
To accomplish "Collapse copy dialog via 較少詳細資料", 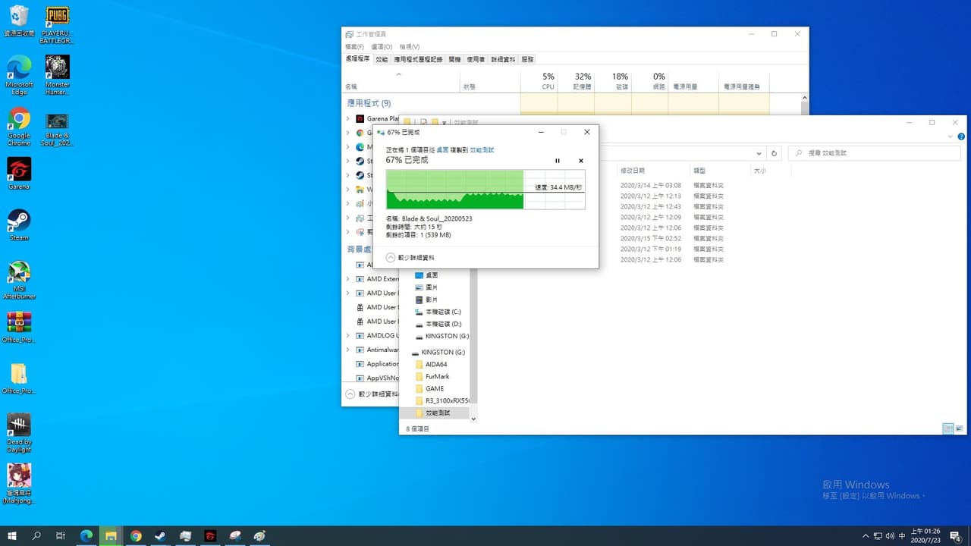I will [410, 257].
